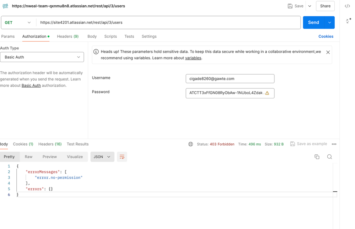Click the network globe icon
The height and width of the screenshot is (229, 355).
(x=190, y=144)
